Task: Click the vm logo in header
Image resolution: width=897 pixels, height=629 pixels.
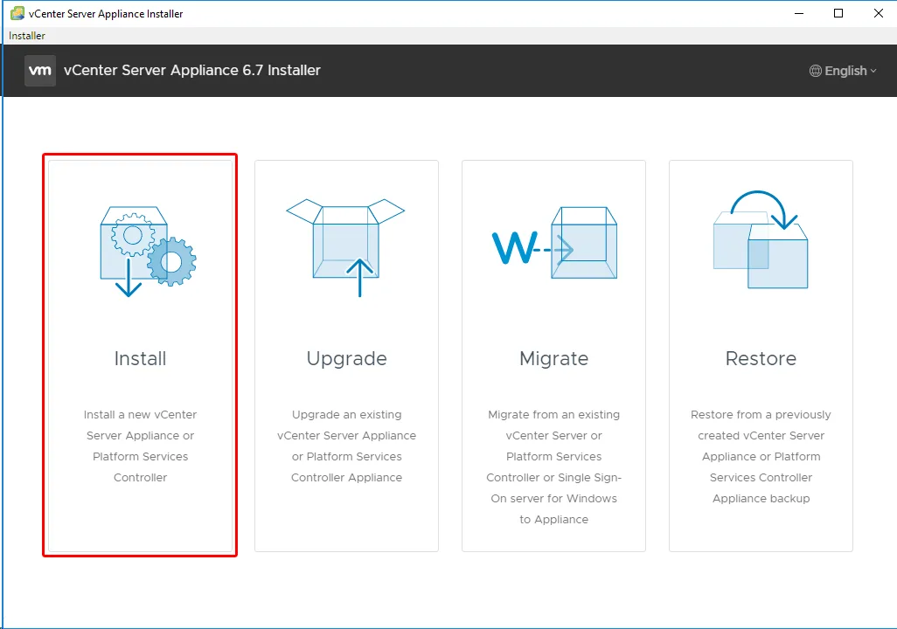Action: click(x=40, y=71)
